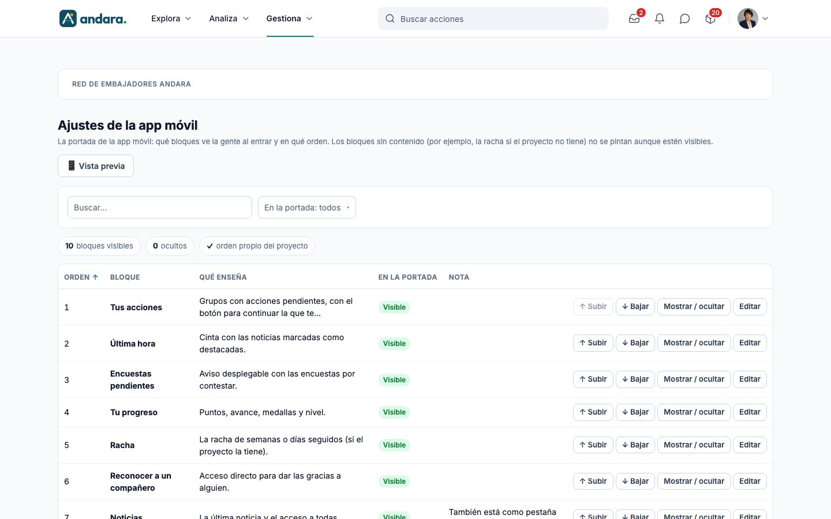Toggle visibility of Tus acciones

(x=694, y=307)
